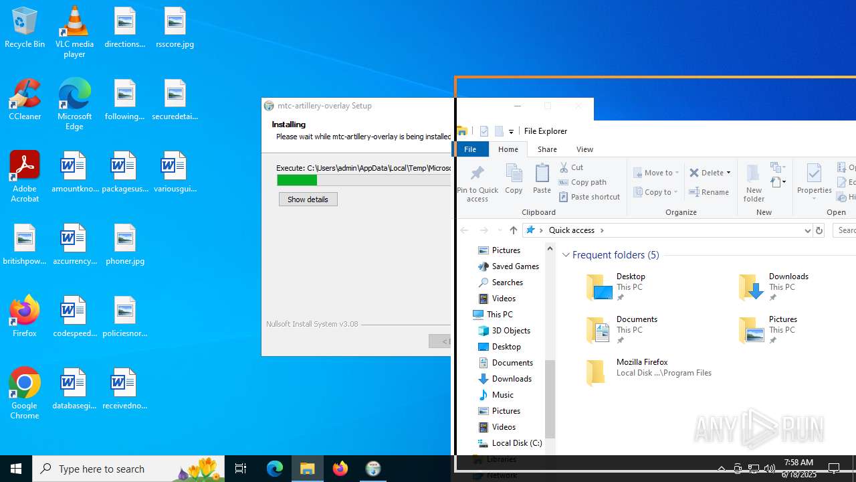Screen dimensions: 856x482
Task: Switch to the View ribbon tab
Action: point(584,149)
